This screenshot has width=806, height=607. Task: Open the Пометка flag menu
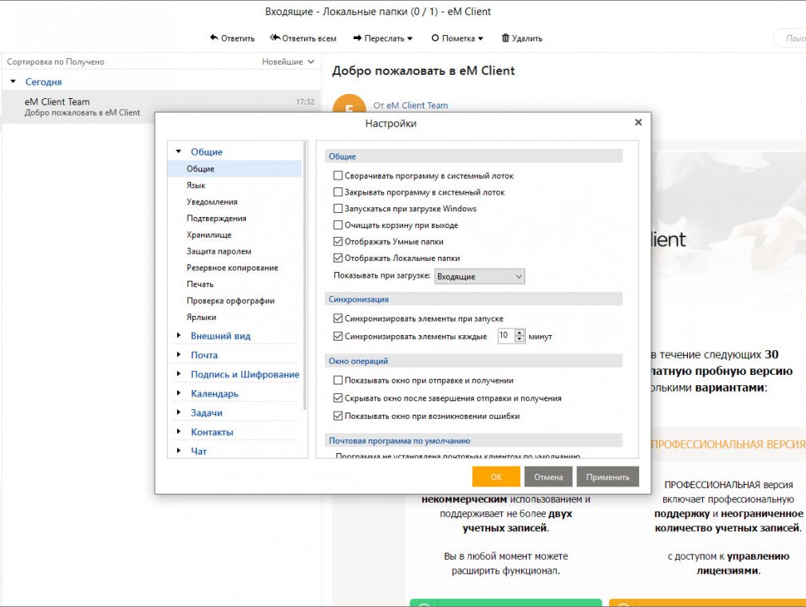[x=457, y=38]
